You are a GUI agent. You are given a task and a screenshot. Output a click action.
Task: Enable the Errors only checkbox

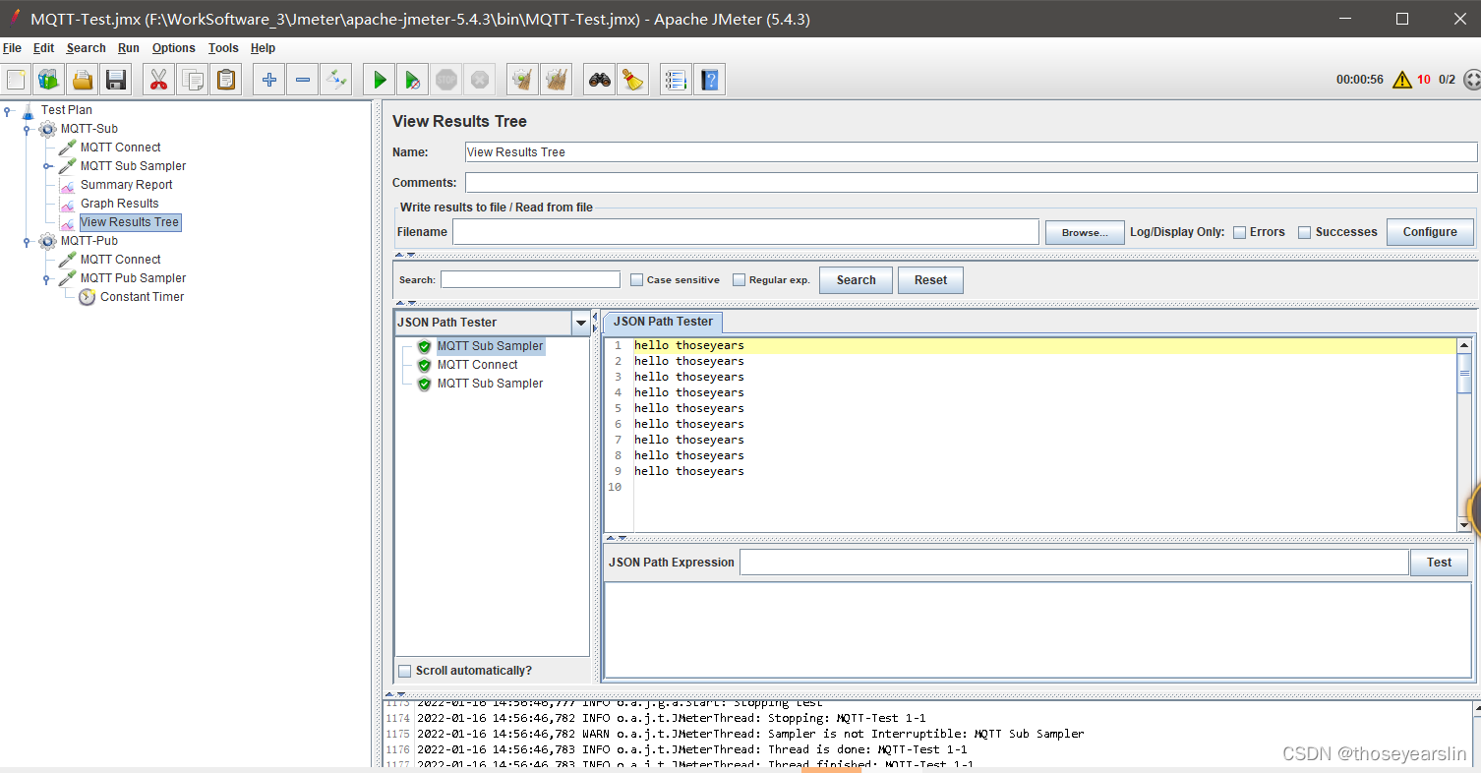click(x=1240, y=232)
